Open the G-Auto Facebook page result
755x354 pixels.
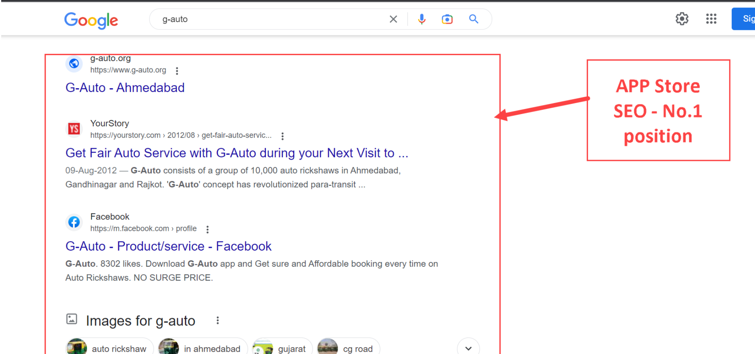[x=168, y=246]
